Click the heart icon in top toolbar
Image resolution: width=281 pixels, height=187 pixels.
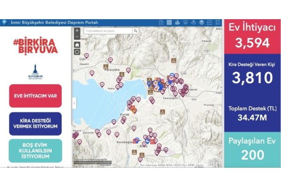(185, 22)
